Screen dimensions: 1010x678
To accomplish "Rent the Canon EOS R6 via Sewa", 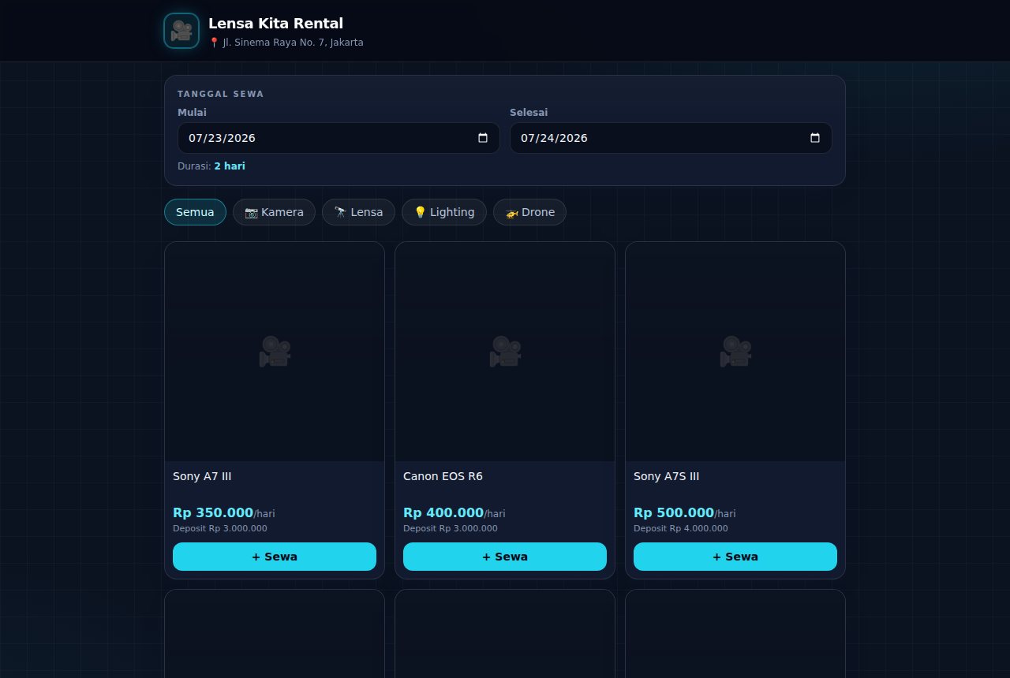I will tap(505, 557).
